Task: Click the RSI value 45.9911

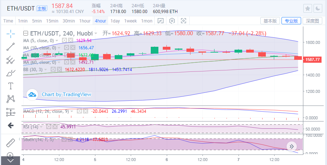Action: click(68, 127)
